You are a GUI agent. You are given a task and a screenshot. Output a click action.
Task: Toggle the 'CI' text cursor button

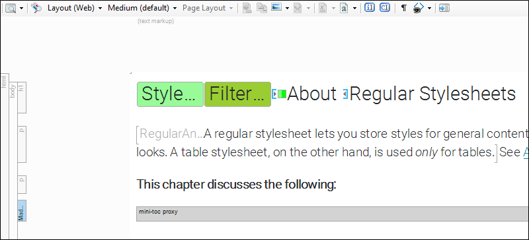tap(385, 8)
